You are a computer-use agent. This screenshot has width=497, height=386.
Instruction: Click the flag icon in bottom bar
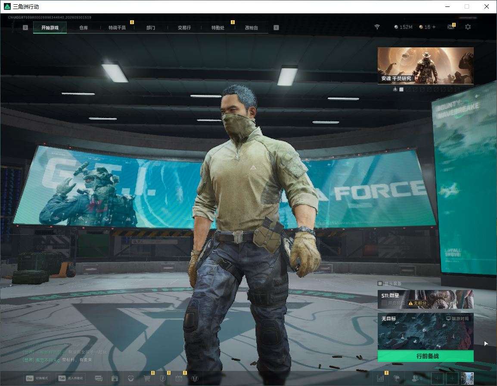(x=397, y=378)
